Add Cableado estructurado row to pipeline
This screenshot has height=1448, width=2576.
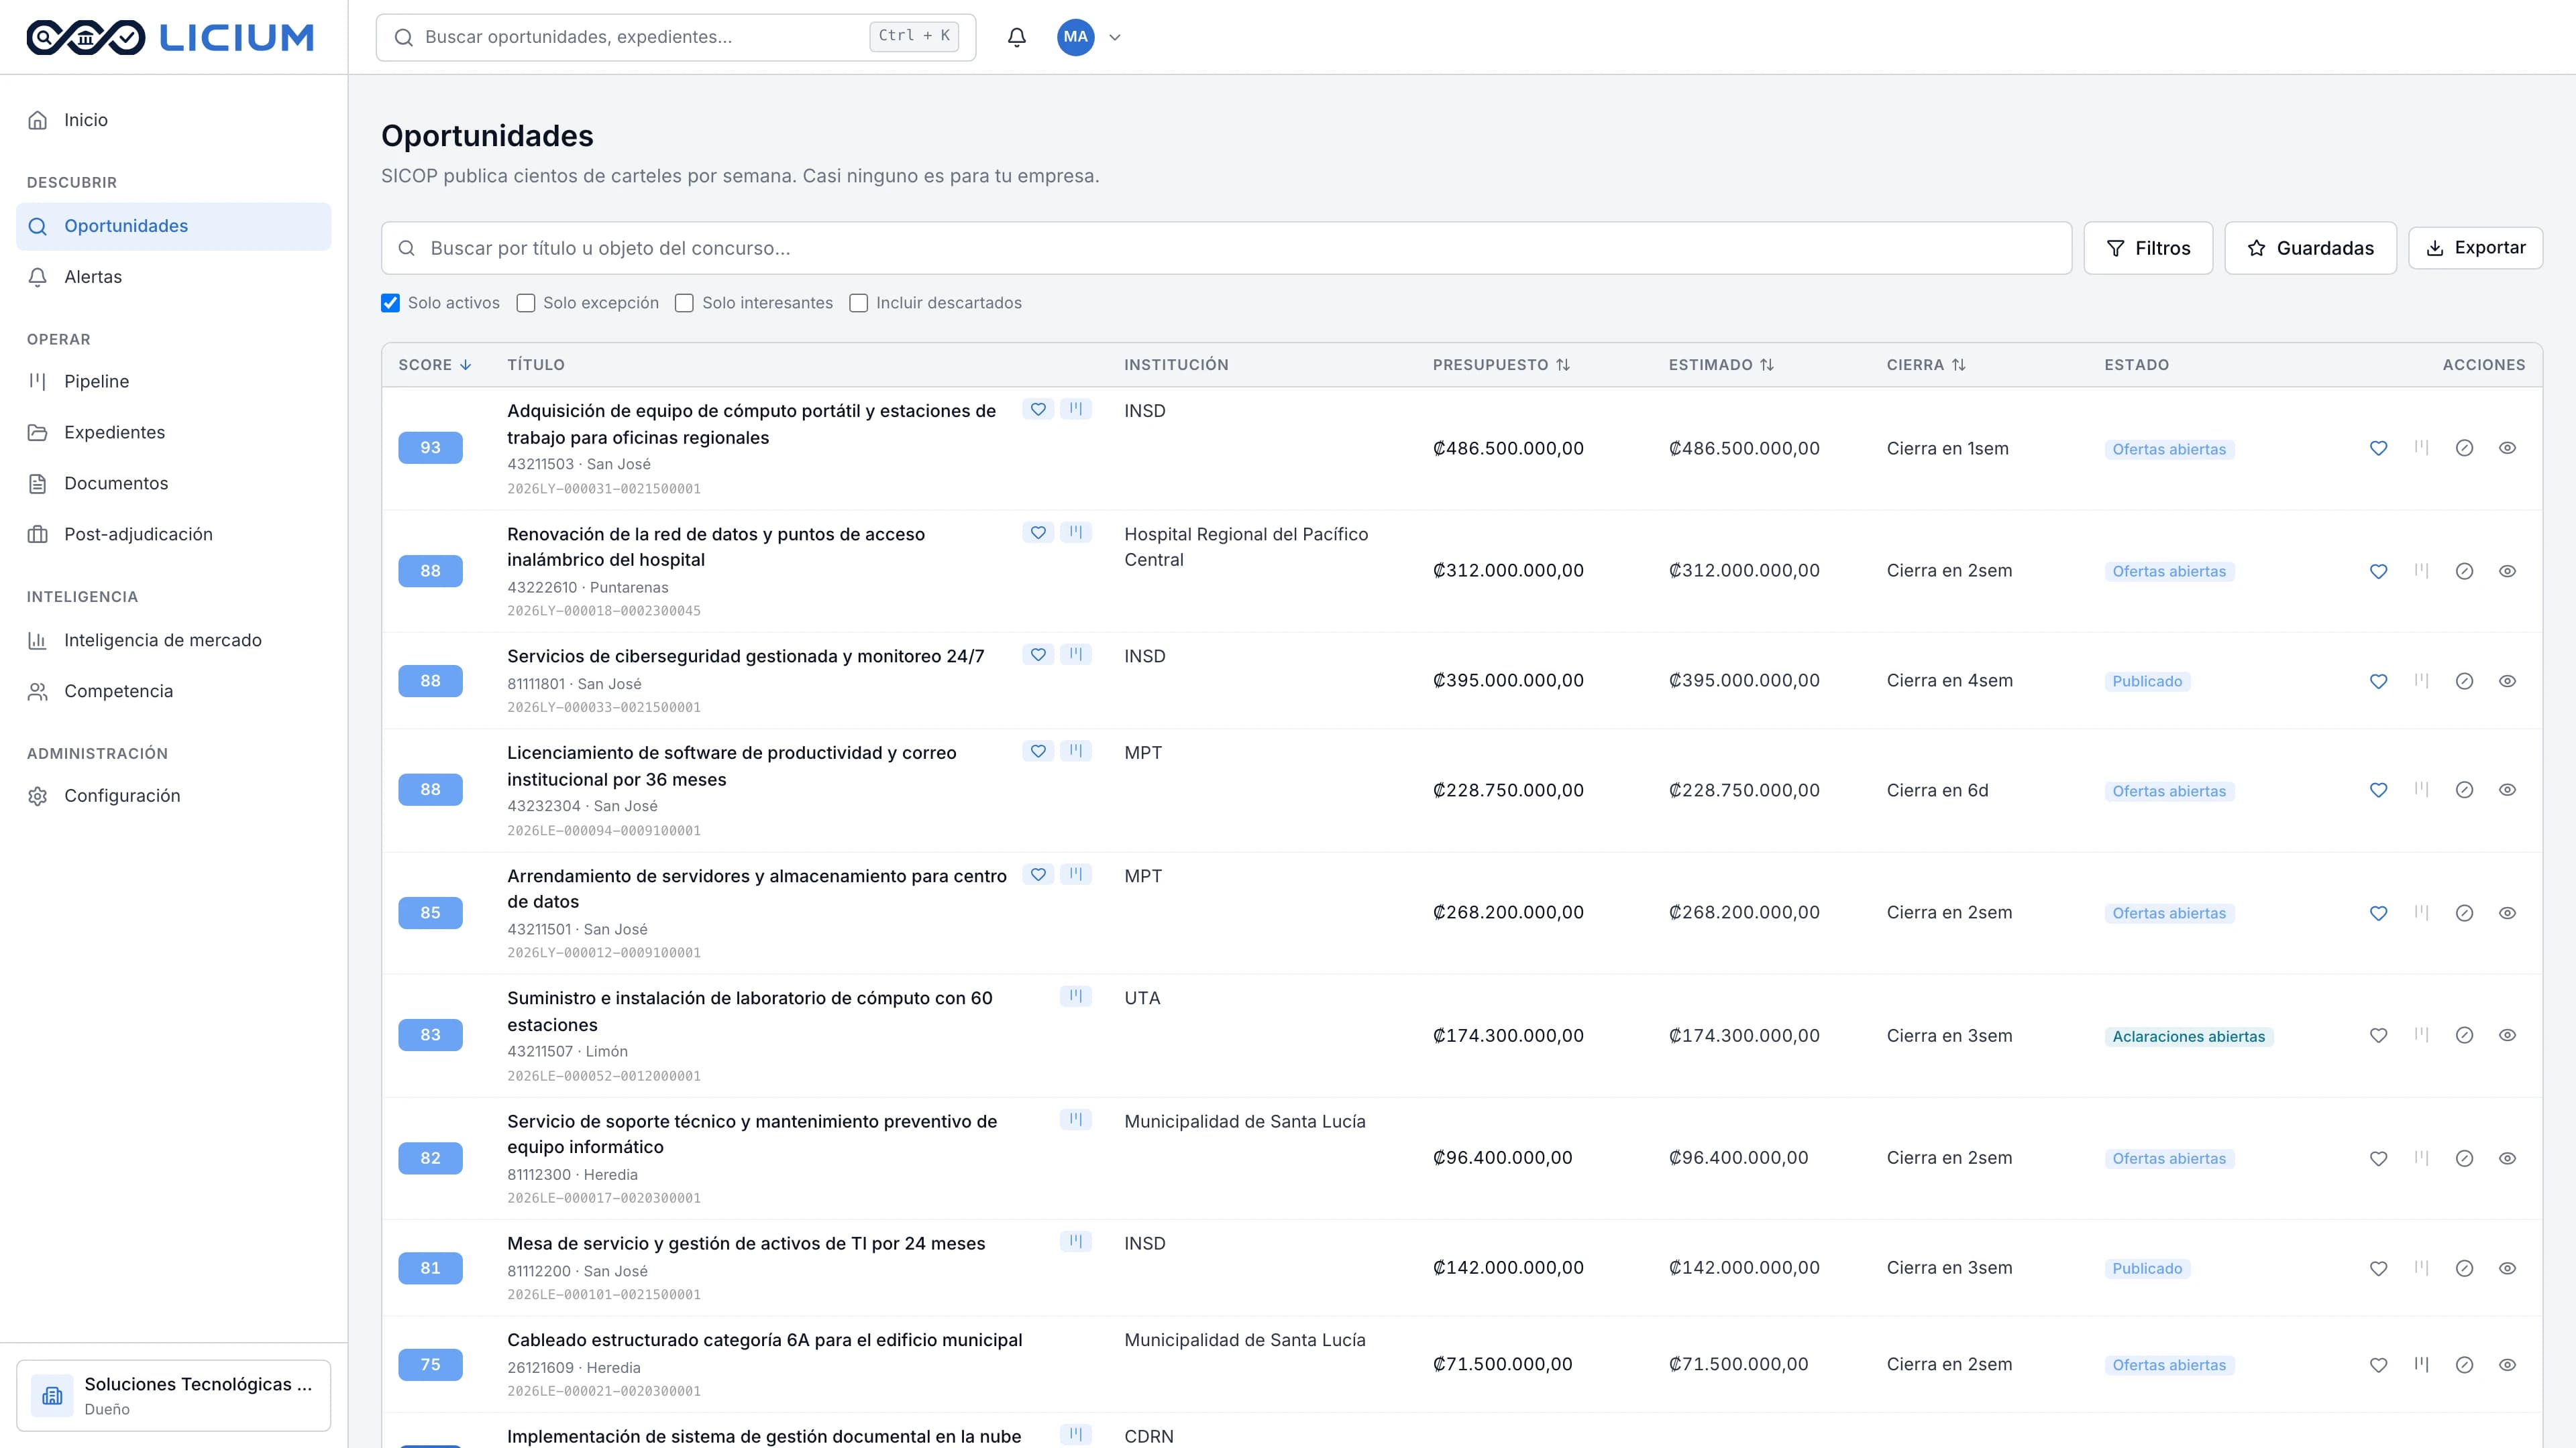2421,1364
